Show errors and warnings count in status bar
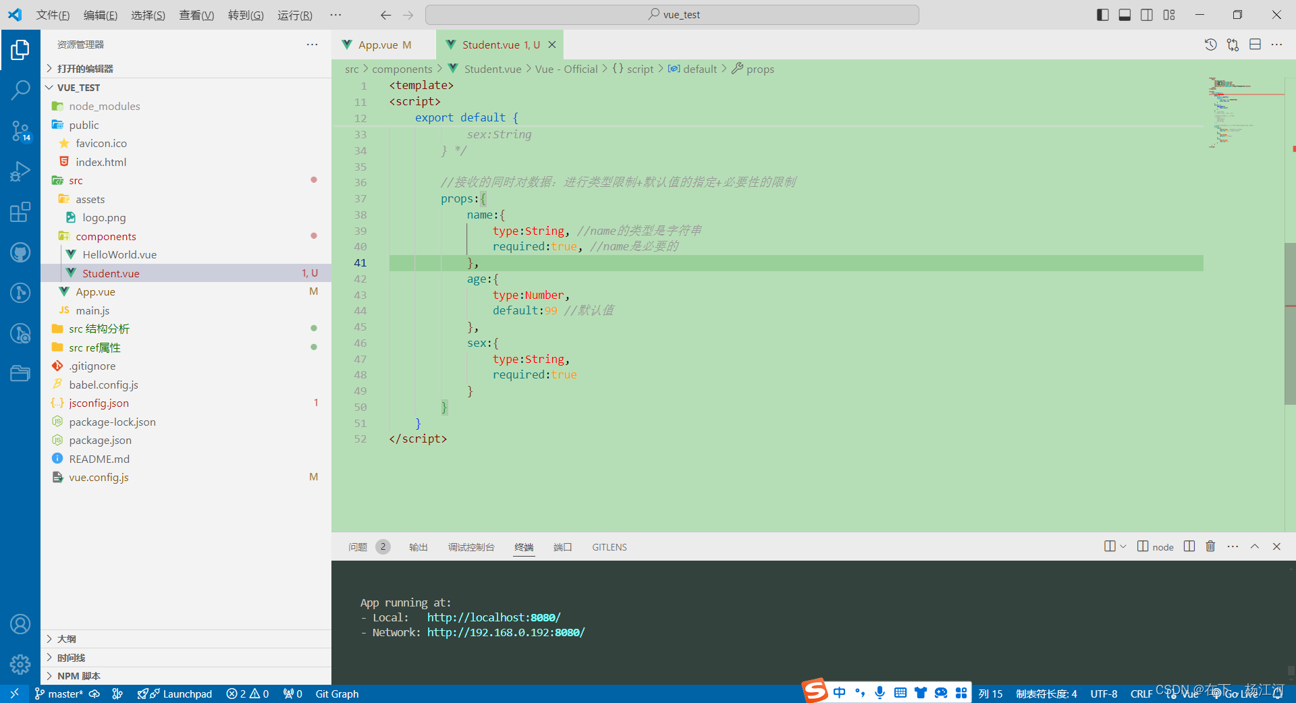Screen dimensions: 1296x703 coord(248,694)
